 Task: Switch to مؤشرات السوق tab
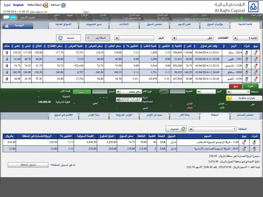click(x=213, y=25)
